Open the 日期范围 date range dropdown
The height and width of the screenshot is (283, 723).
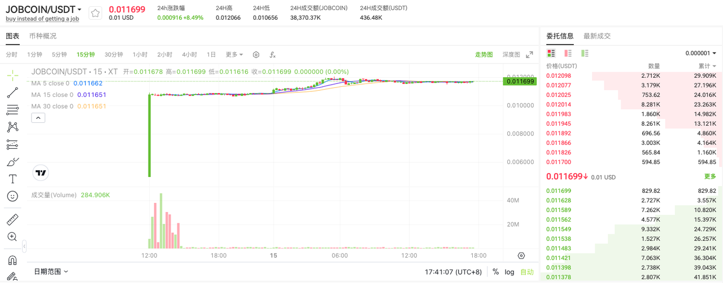pos(51,271)
